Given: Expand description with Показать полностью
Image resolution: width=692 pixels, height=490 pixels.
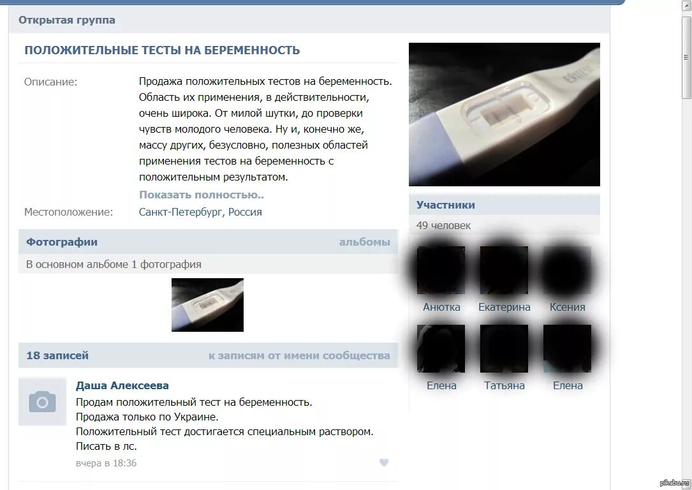Looking at the screenshot, I should (x=202, y=195).
